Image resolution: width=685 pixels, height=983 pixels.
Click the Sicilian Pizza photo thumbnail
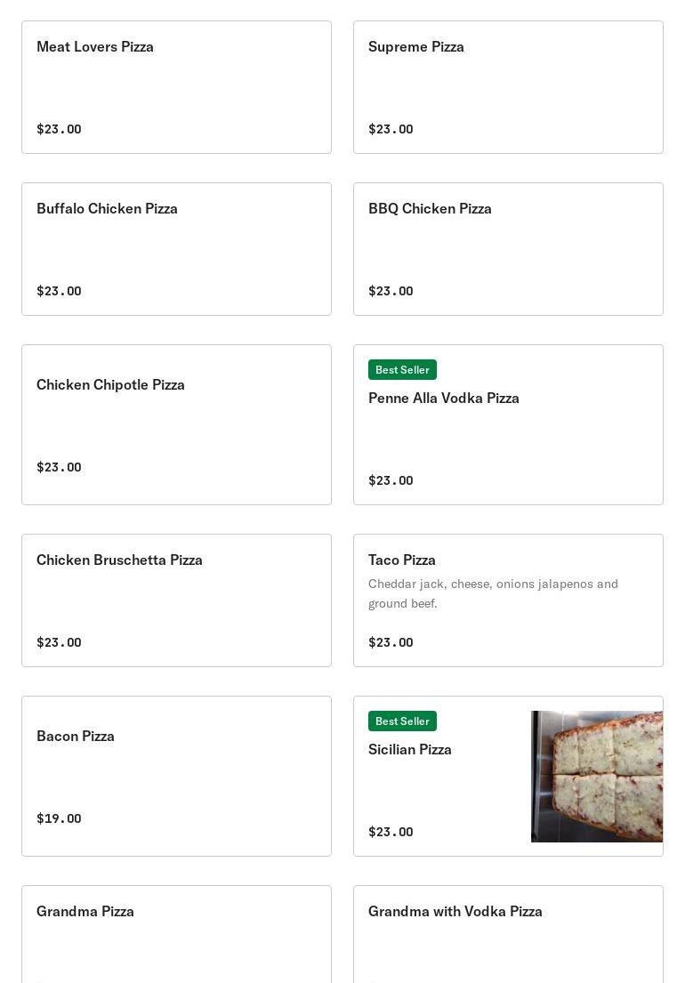pyautogui.click(x=597, y=776)
